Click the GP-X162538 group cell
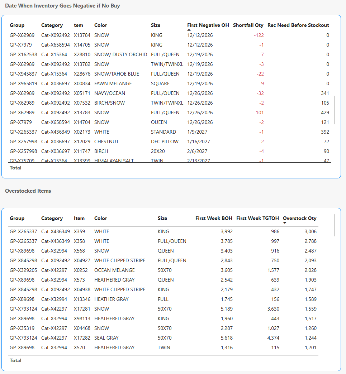Viewport: 346px width, 374px height. pyautogui.click(x=23, y=54)
